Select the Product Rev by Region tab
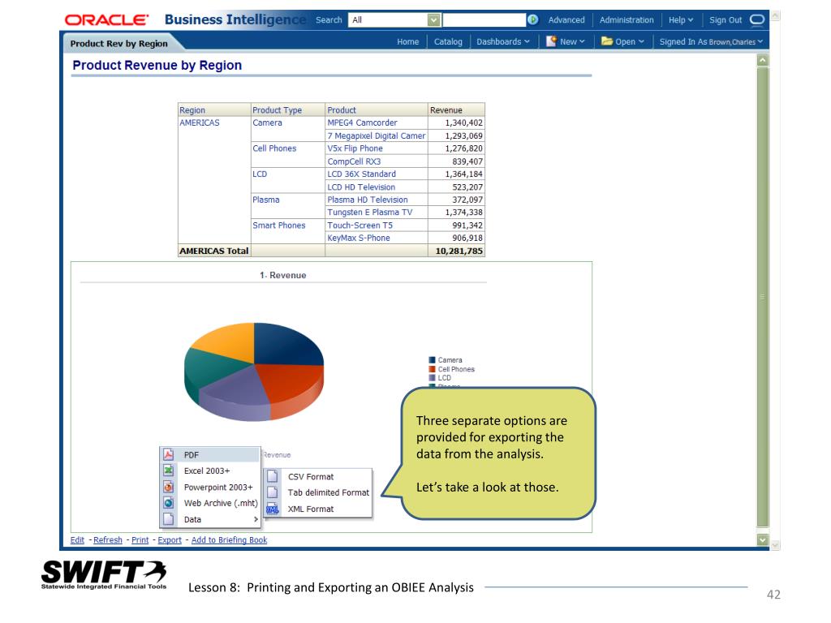Viewport: 831px width, 623px height. coord(118,44)
